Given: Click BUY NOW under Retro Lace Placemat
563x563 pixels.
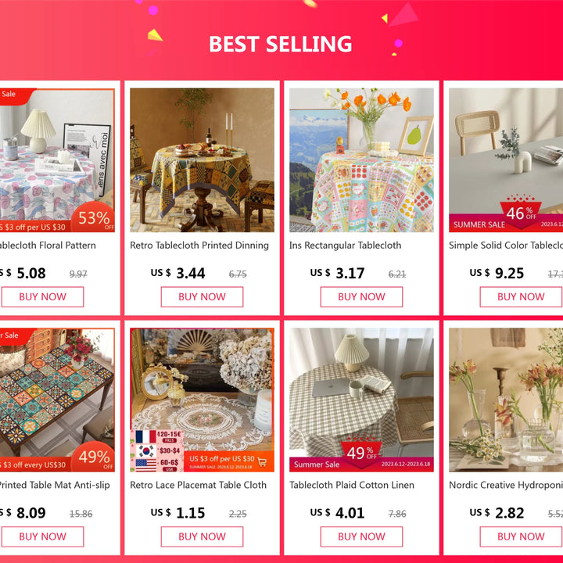Looking at the screenshot, I should [203, 536].
